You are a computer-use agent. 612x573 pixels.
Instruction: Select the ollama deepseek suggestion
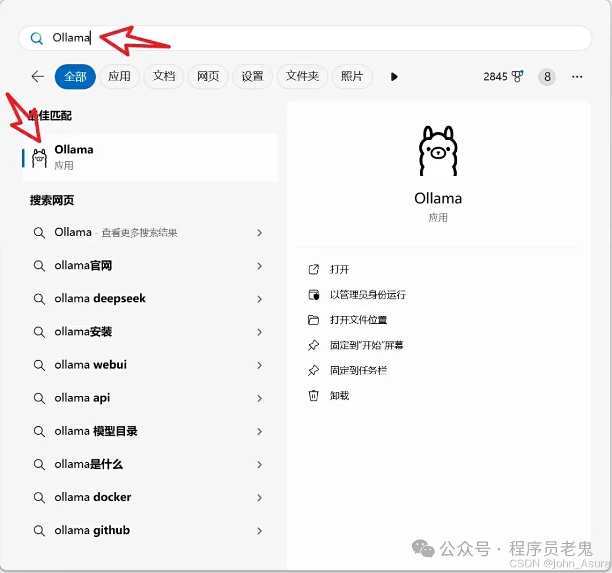click(150, 299)
